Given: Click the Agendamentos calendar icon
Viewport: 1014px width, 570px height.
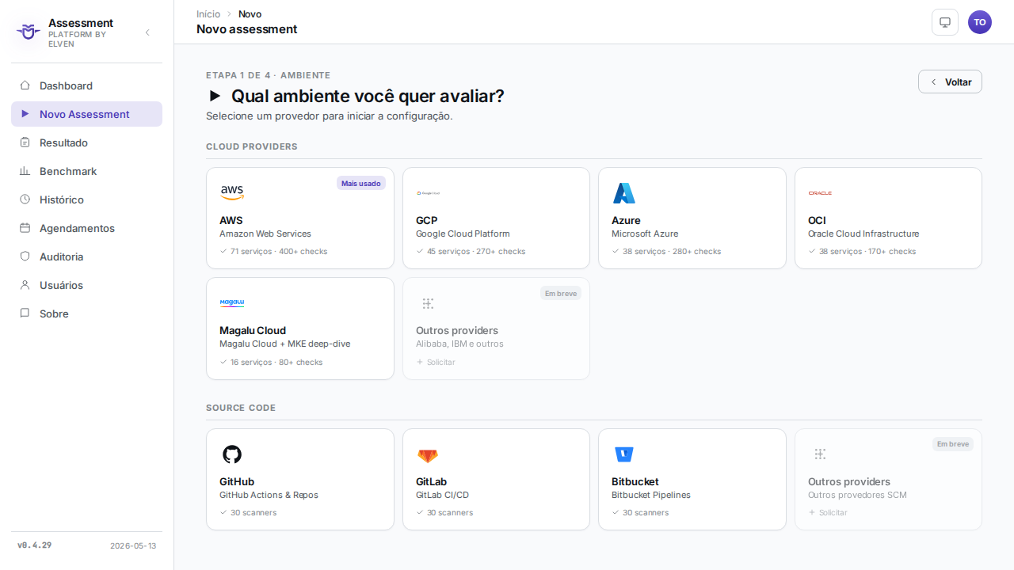Looking at the screenshot, I should [x=25, y=228].
